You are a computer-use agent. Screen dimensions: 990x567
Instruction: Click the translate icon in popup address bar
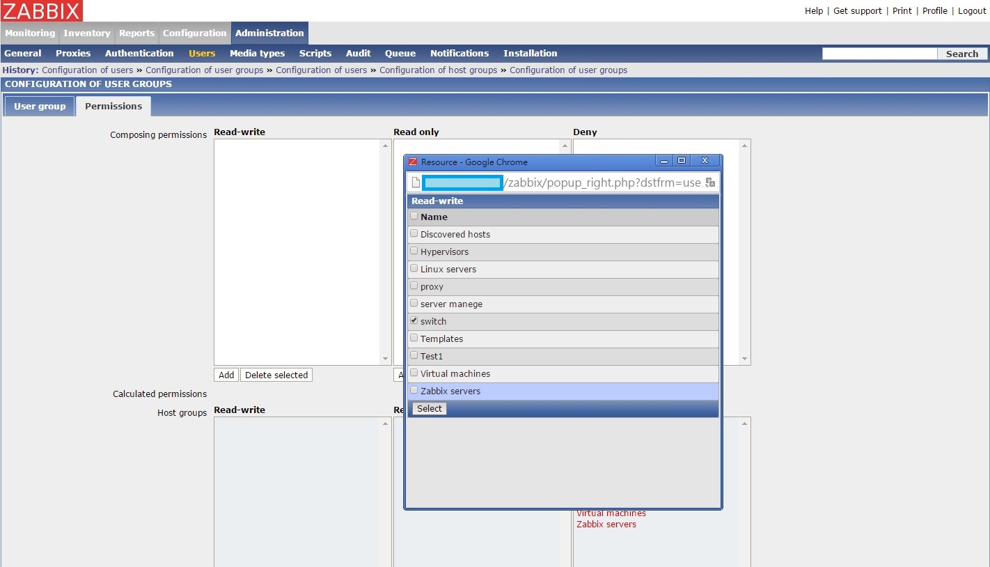[710, 182]
